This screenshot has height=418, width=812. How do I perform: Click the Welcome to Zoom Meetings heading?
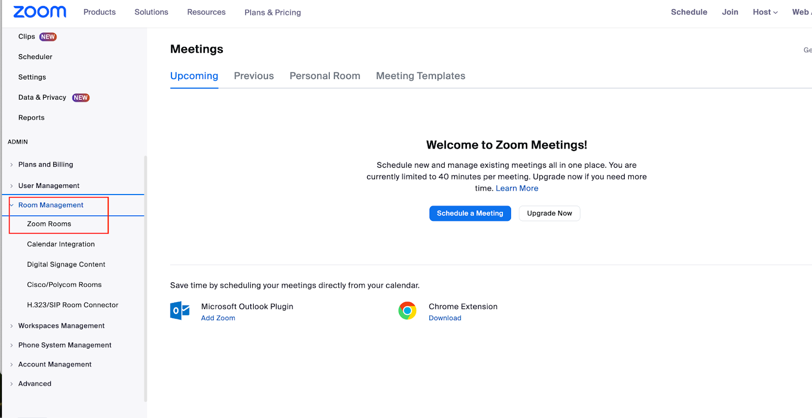506,145
